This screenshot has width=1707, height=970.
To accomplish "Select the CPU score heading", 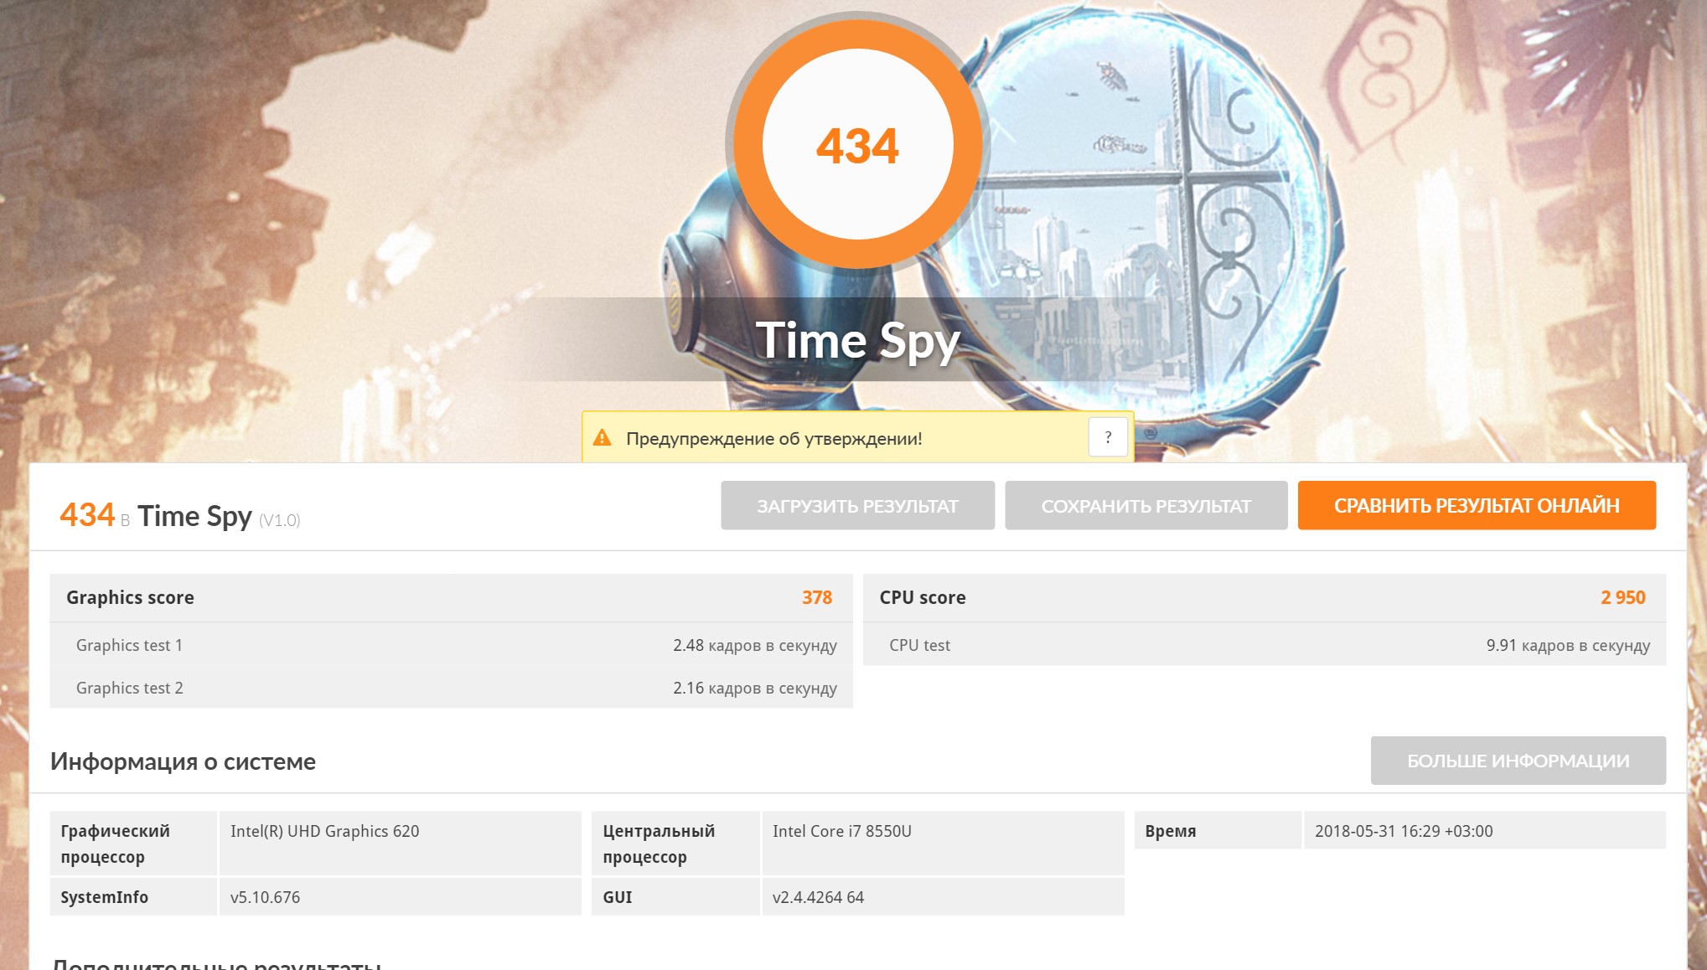I will (922, 597).
